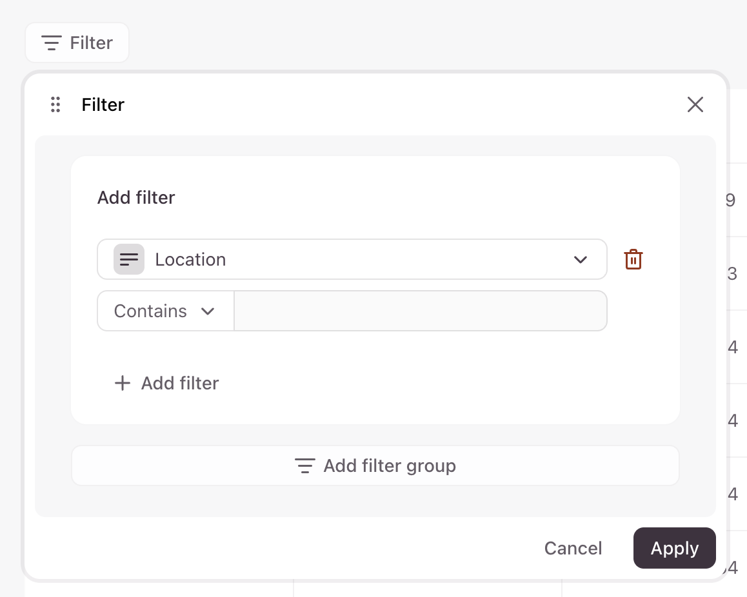Image resolution: width=747 pixels, height=597 pixels.
Task: Click the Add filter text link
Action: tap(180, 383)
